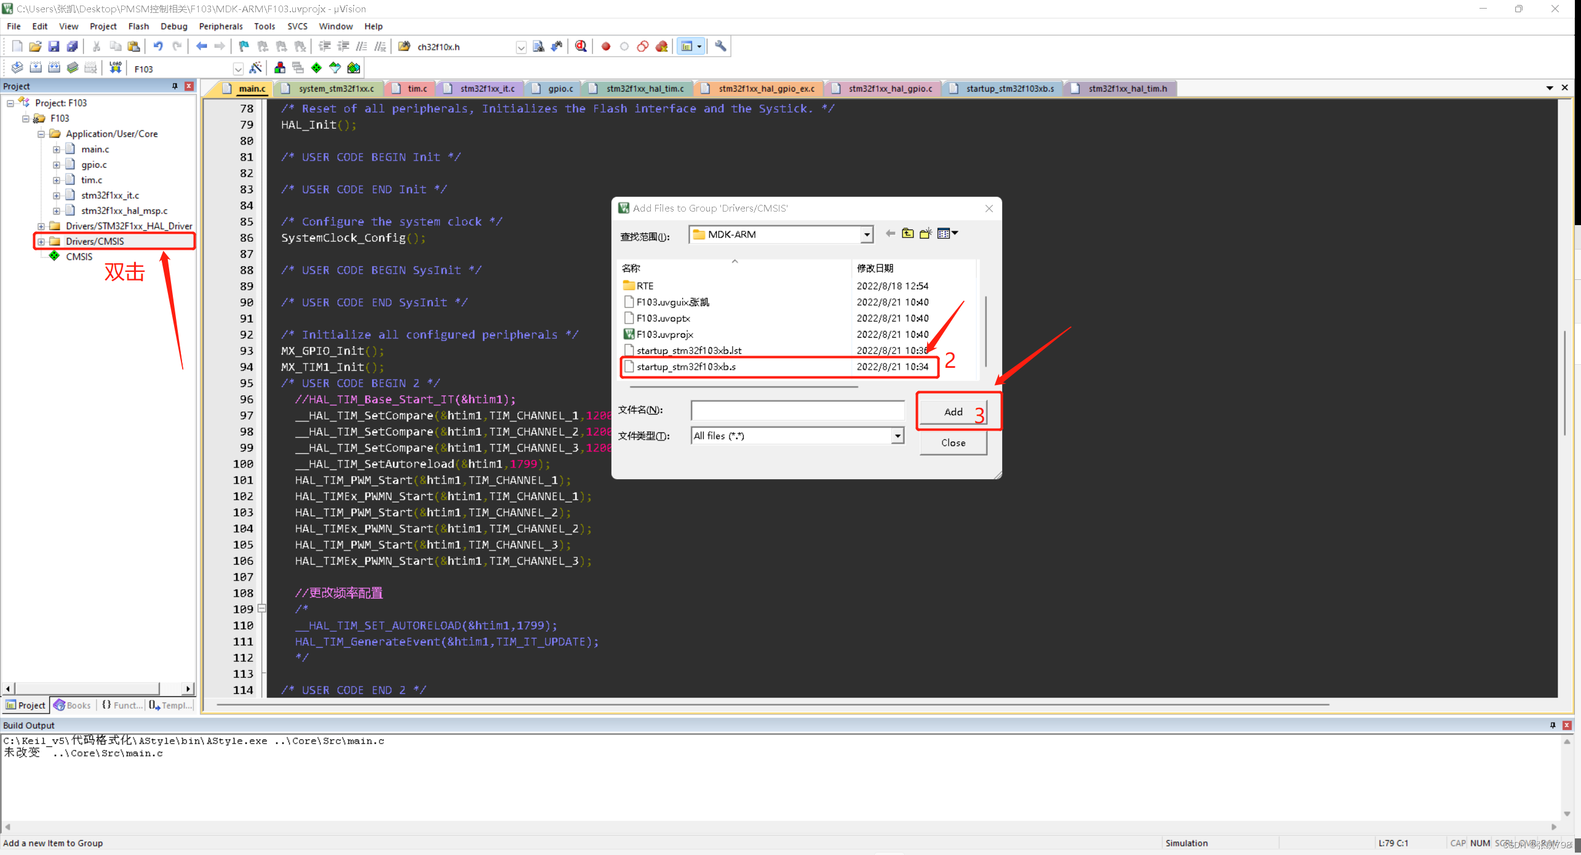Indent selected text icon

325,46
